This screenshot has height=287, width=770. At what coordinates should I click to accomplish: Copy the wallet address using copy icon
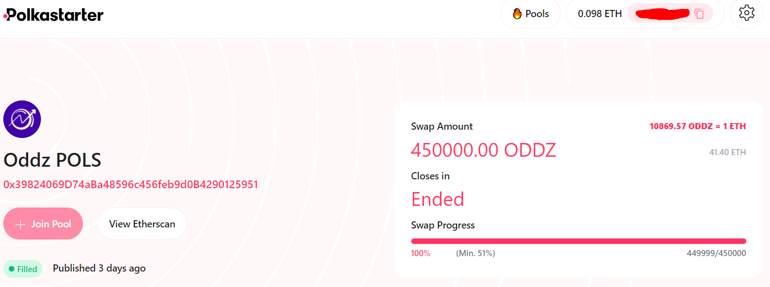(x=699, y=14)
